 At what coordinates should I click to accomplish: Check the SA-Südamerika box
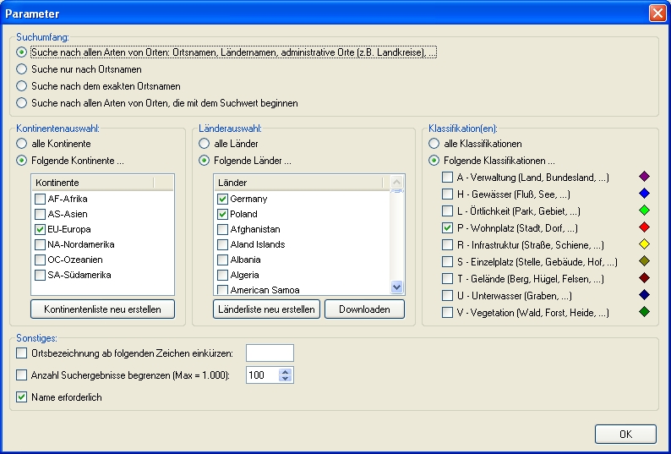[x=40, y=275]
